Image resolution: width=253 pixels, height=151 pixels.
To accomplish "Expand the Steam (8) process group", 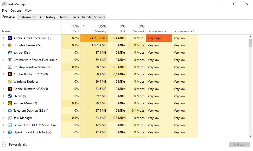I will [x=4, y=96].
